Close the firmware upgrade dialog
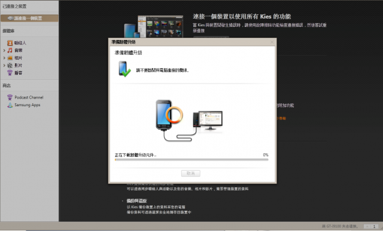 click(272, 42)
